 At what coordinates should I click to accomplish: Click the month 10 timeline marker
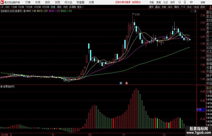coord(90,135)
